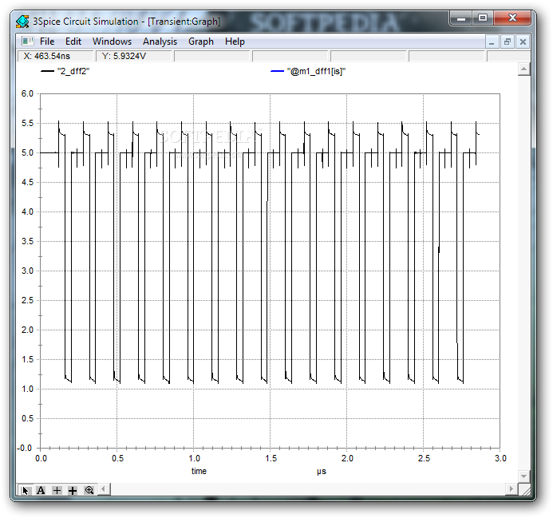
Task: Click the "@m1_dff1[is]" legend label
Action: point(316,71)
